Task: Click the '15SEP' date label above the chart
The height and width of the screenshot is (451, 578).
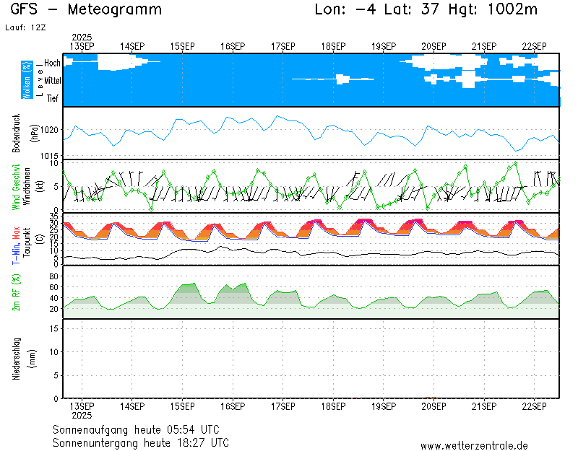Action: 183,47
